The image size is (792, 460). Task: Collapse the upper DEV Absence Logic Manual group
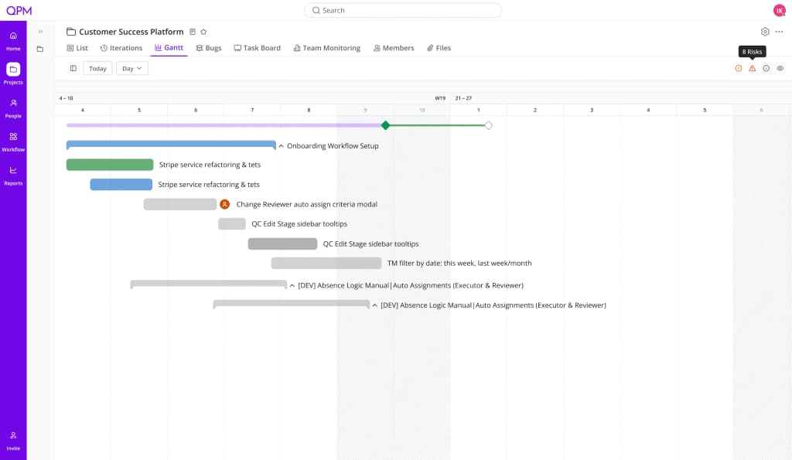coord(292,286)
